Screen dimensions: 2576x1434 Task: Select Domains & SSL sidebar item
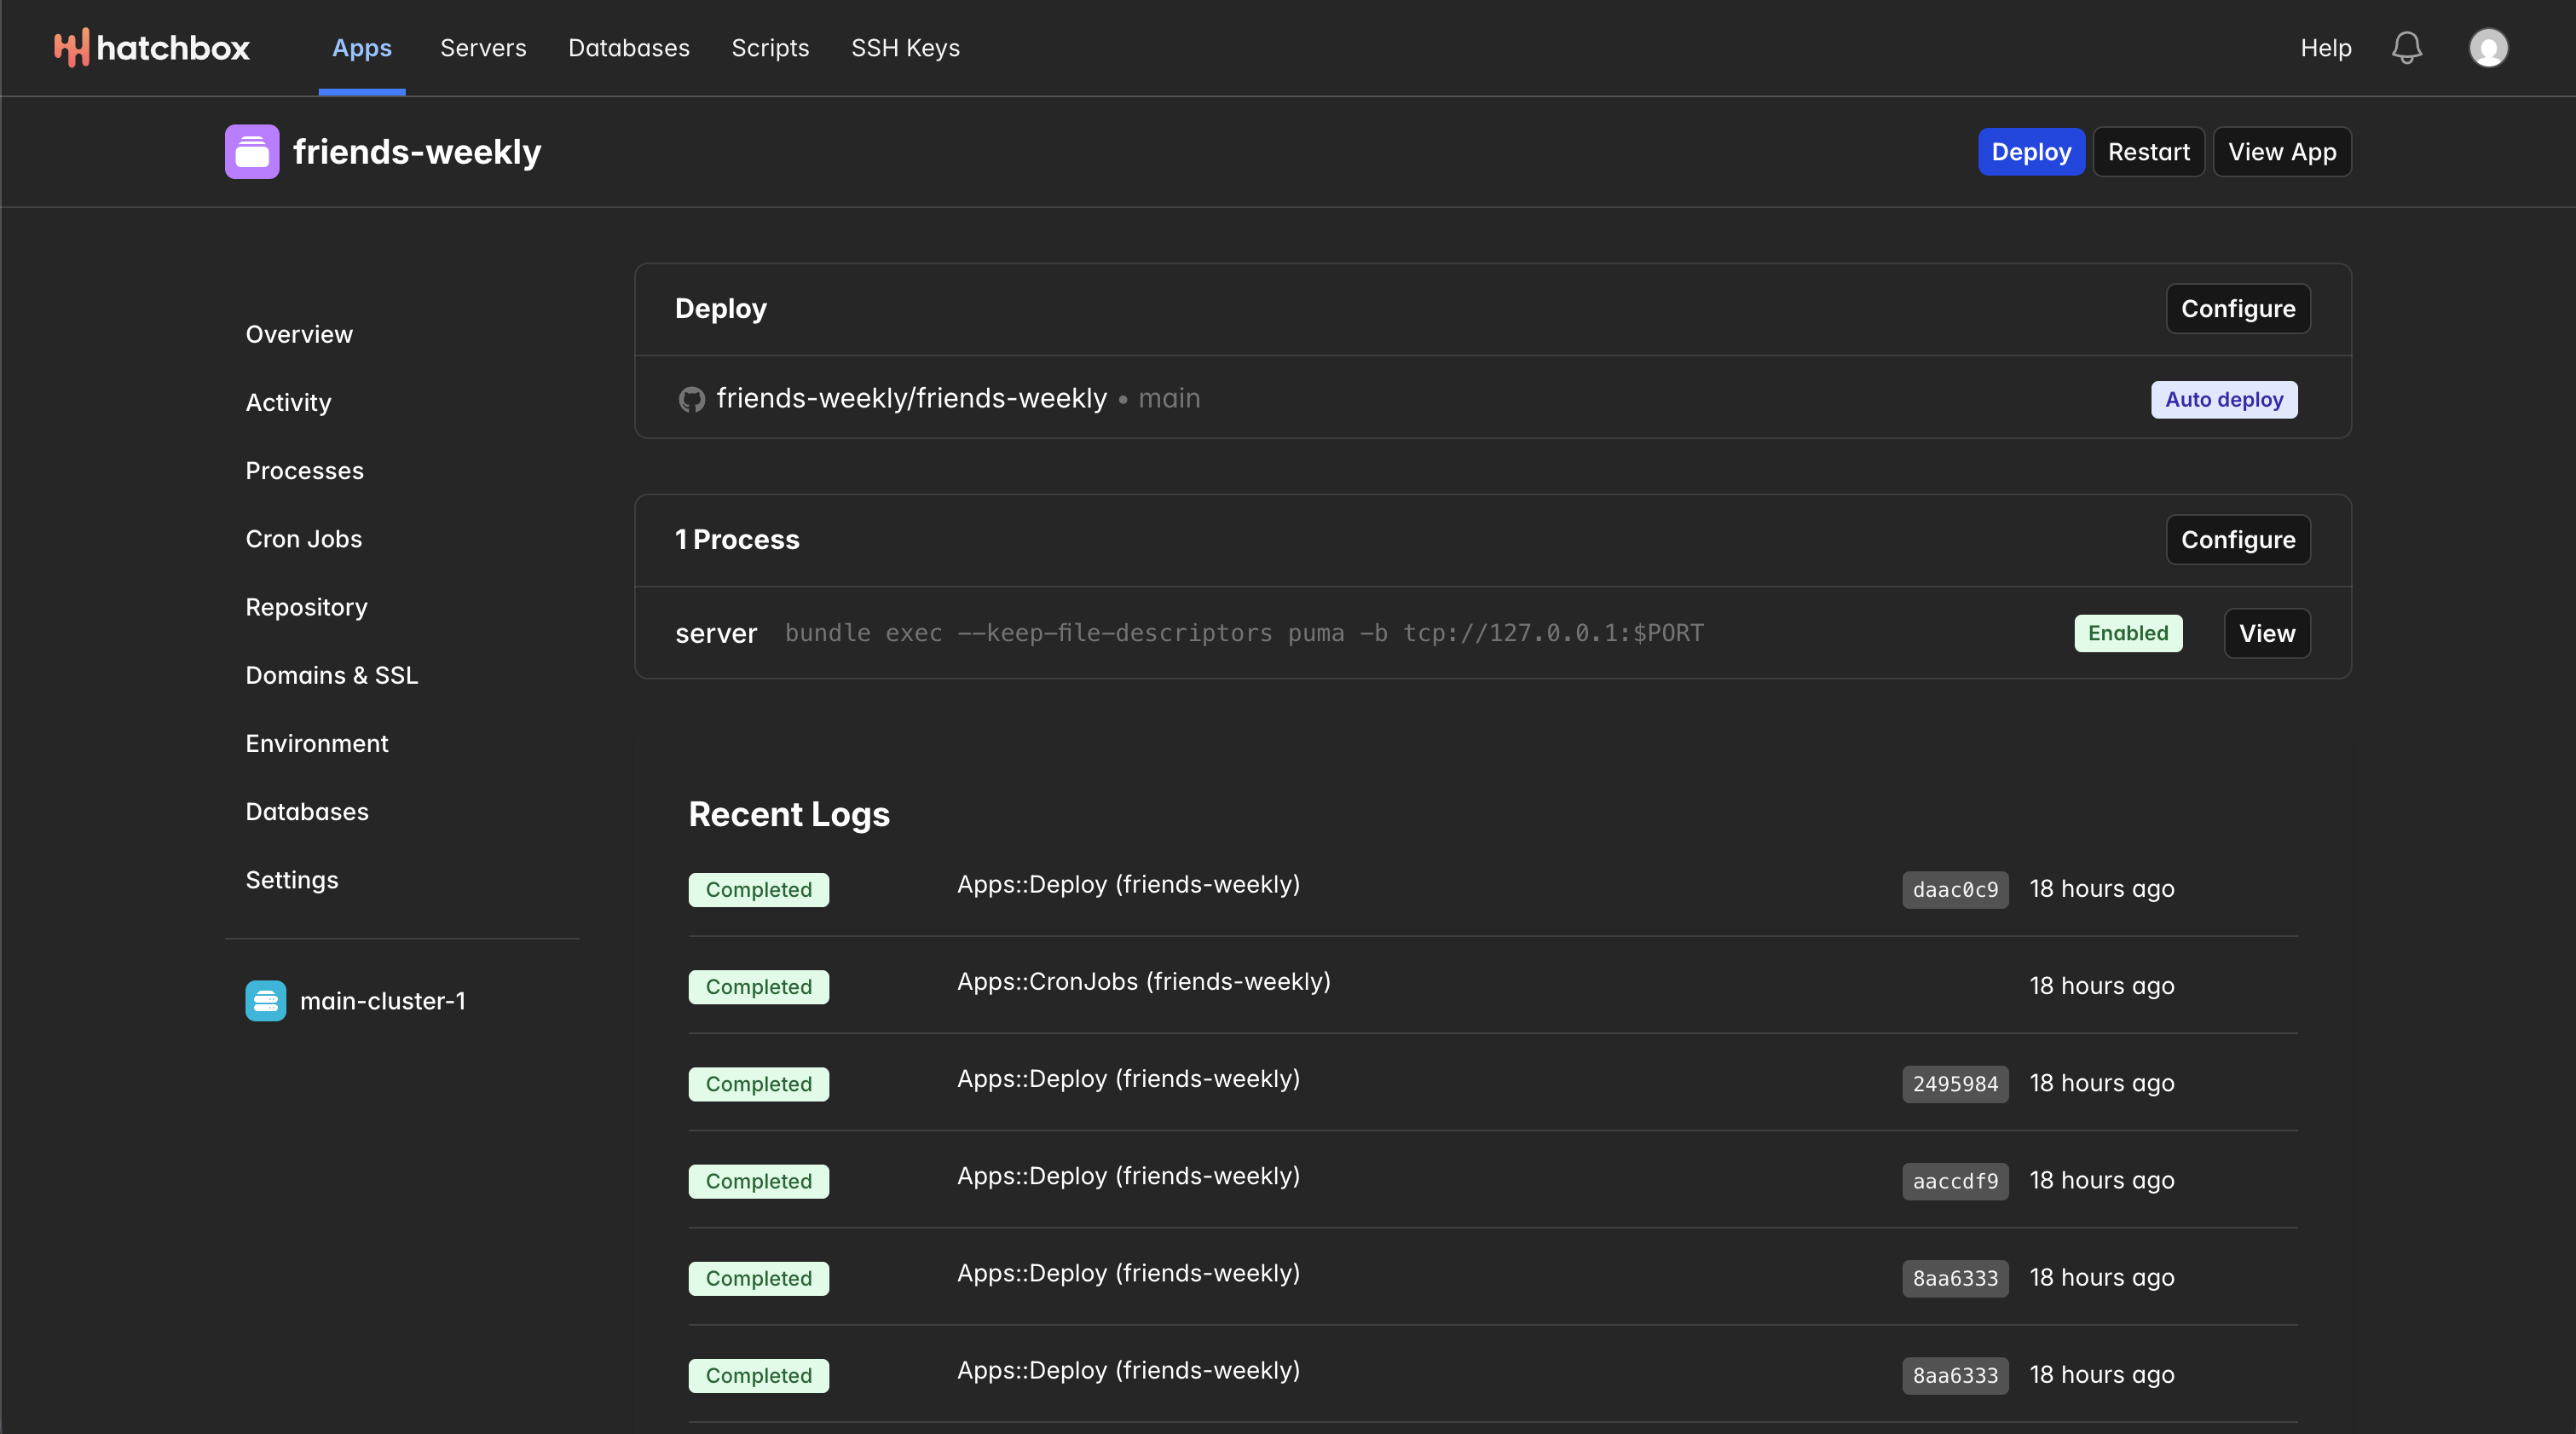pos(332,675)
